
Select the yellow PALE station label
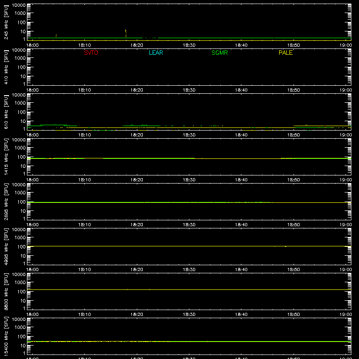(285, 53)
